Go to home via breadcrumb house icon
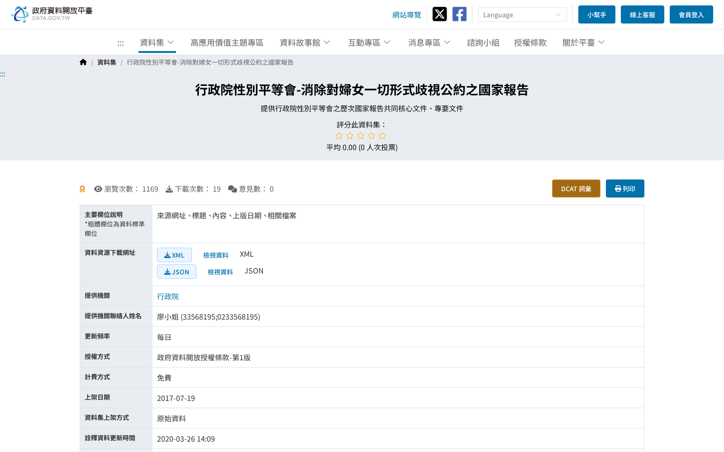 83,62
